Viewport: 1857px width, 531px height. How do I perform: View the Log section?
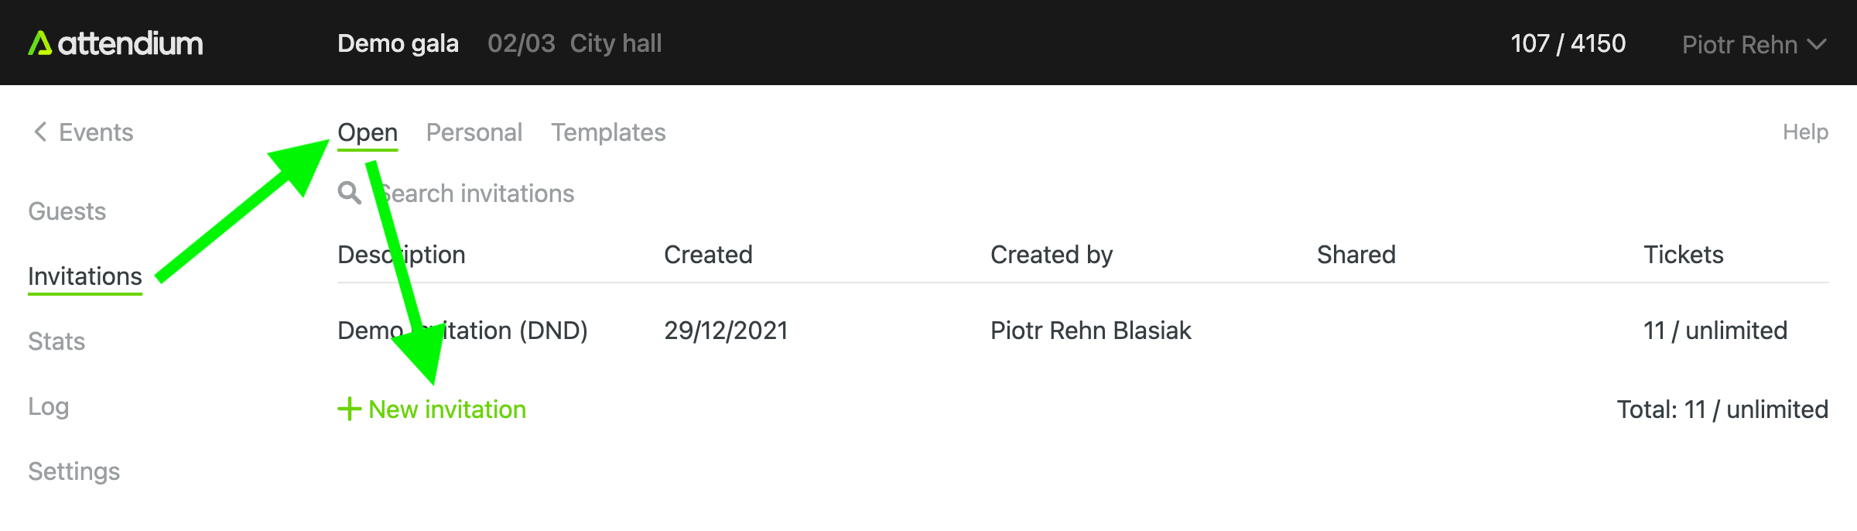click(x=48, y=406)
